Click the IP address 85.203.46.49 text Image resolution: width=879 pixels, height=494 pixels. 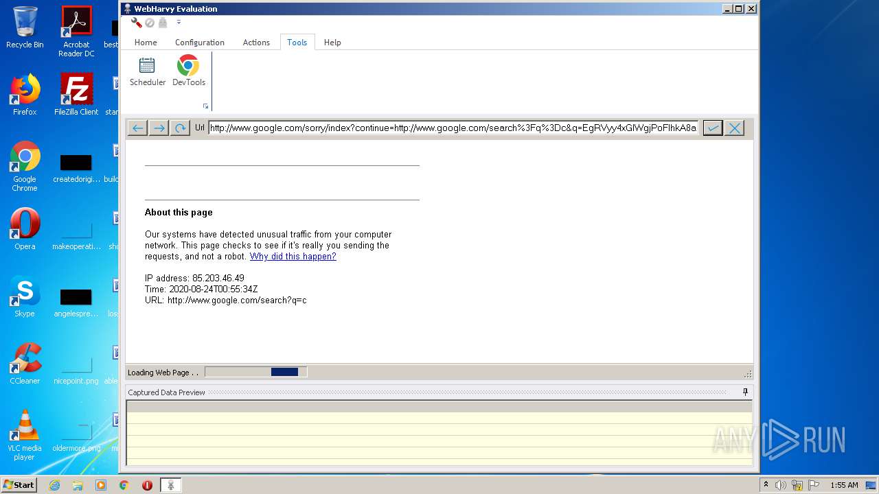tap(194, 279)
